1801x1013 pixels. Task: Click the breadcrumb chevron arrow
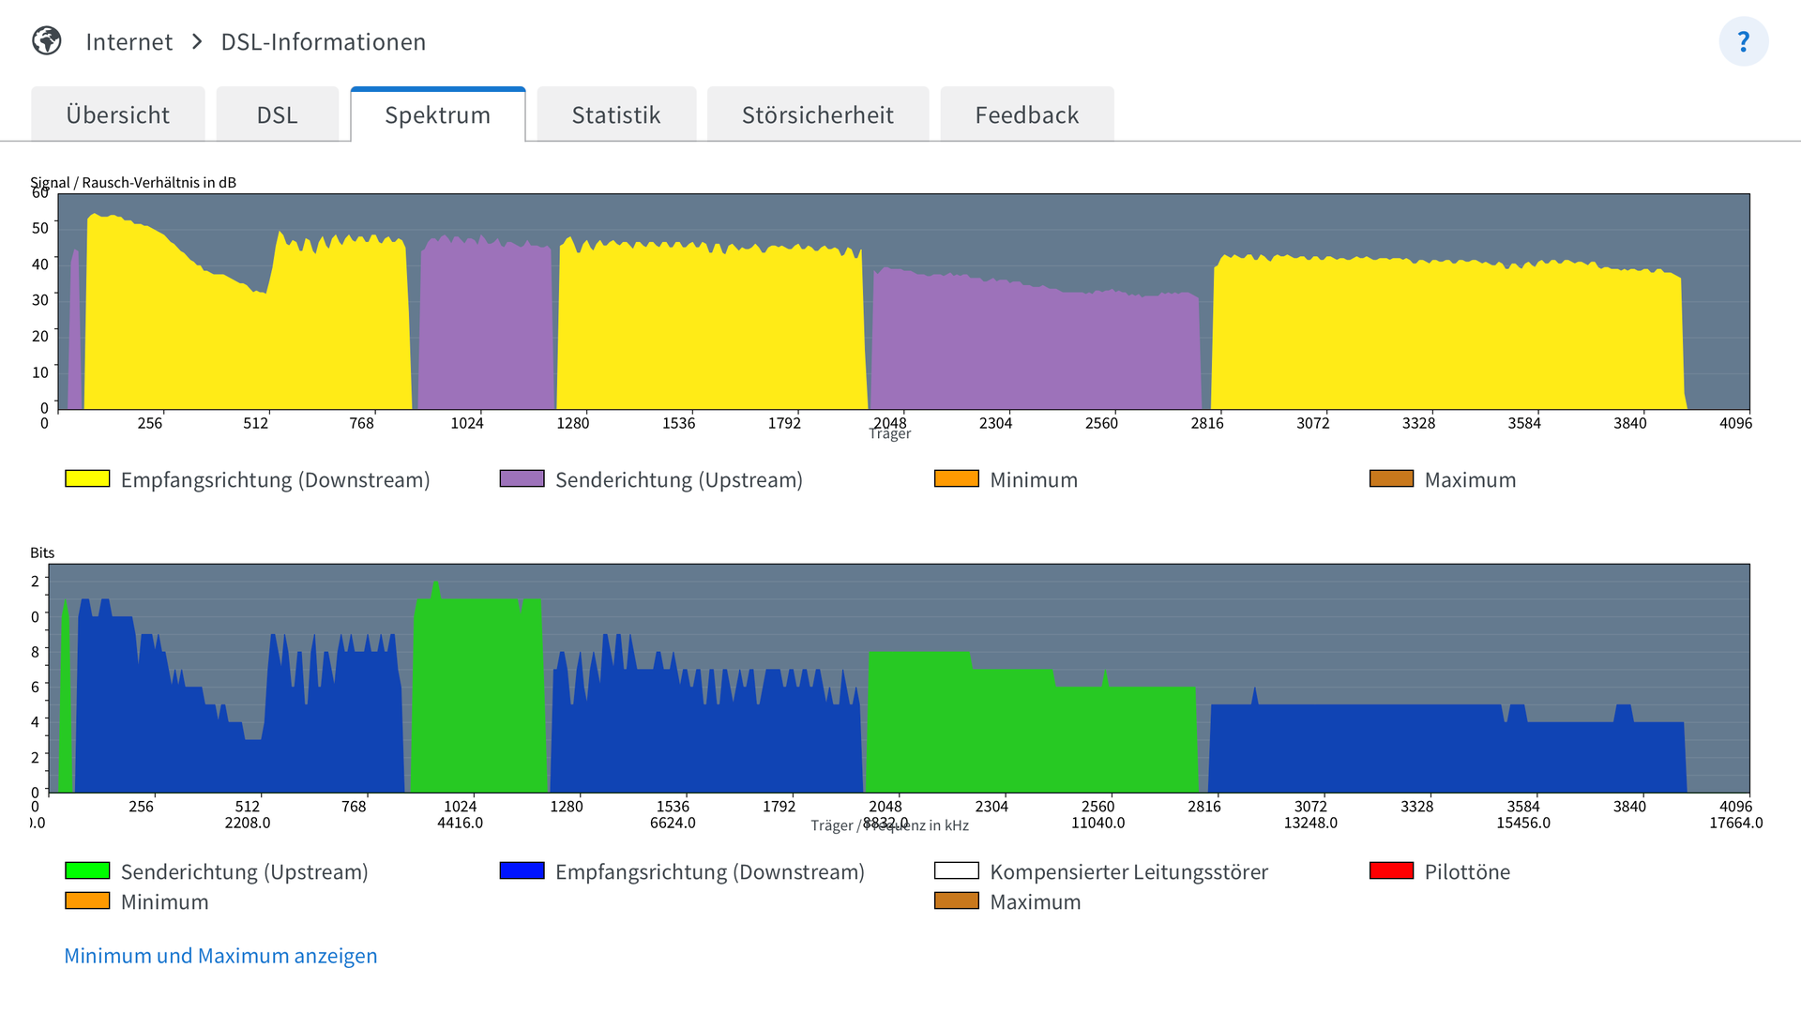click(x=197, y=41)
